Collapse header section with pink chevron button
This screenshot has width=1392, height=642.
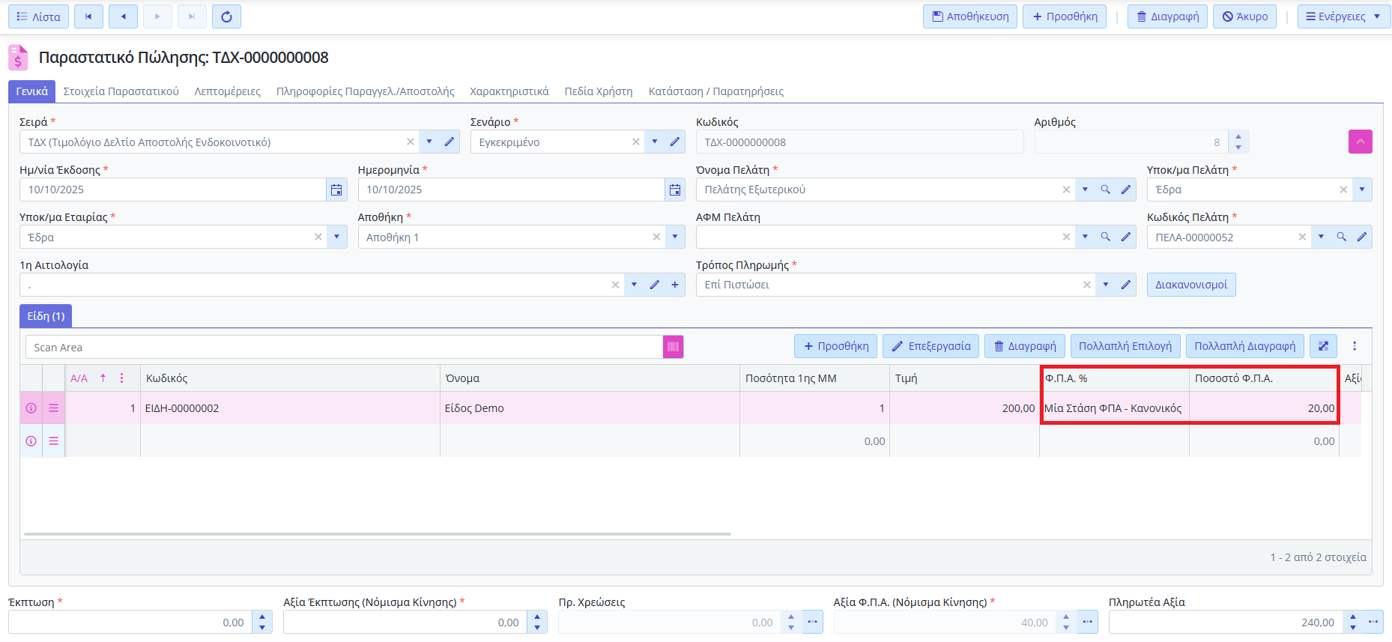(x=1360, y=142)
